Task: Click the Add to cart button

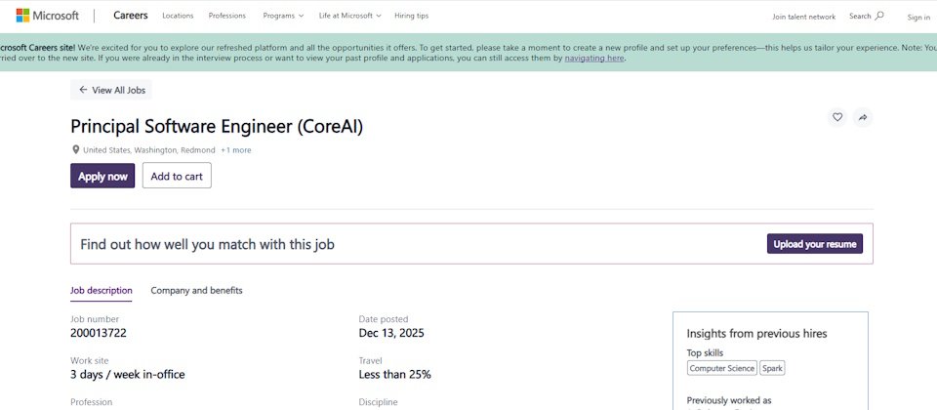Action: [177, 176]
